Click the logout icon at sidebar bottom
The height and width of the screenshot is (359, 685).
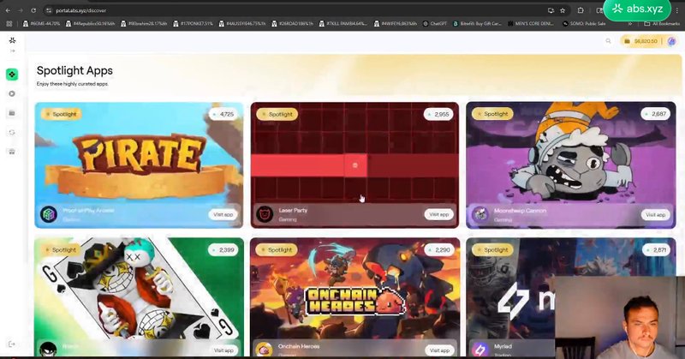[12, 344]
